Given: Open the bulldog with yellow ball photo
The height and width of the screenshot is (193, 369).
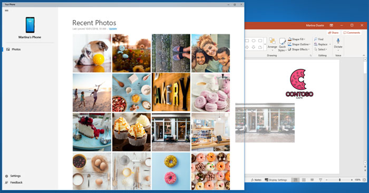Looking at the screenshot, I should pyautogui.click(x=92, y=53).
